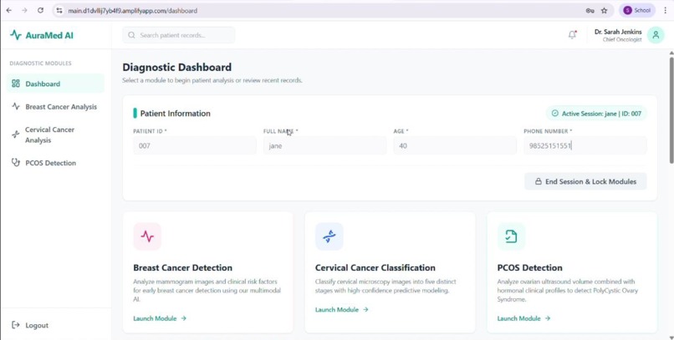The height and width of the screenshot is (340, 674).
Task: Click the Breast Cancer Detection card title
Action: coord(182,267)
